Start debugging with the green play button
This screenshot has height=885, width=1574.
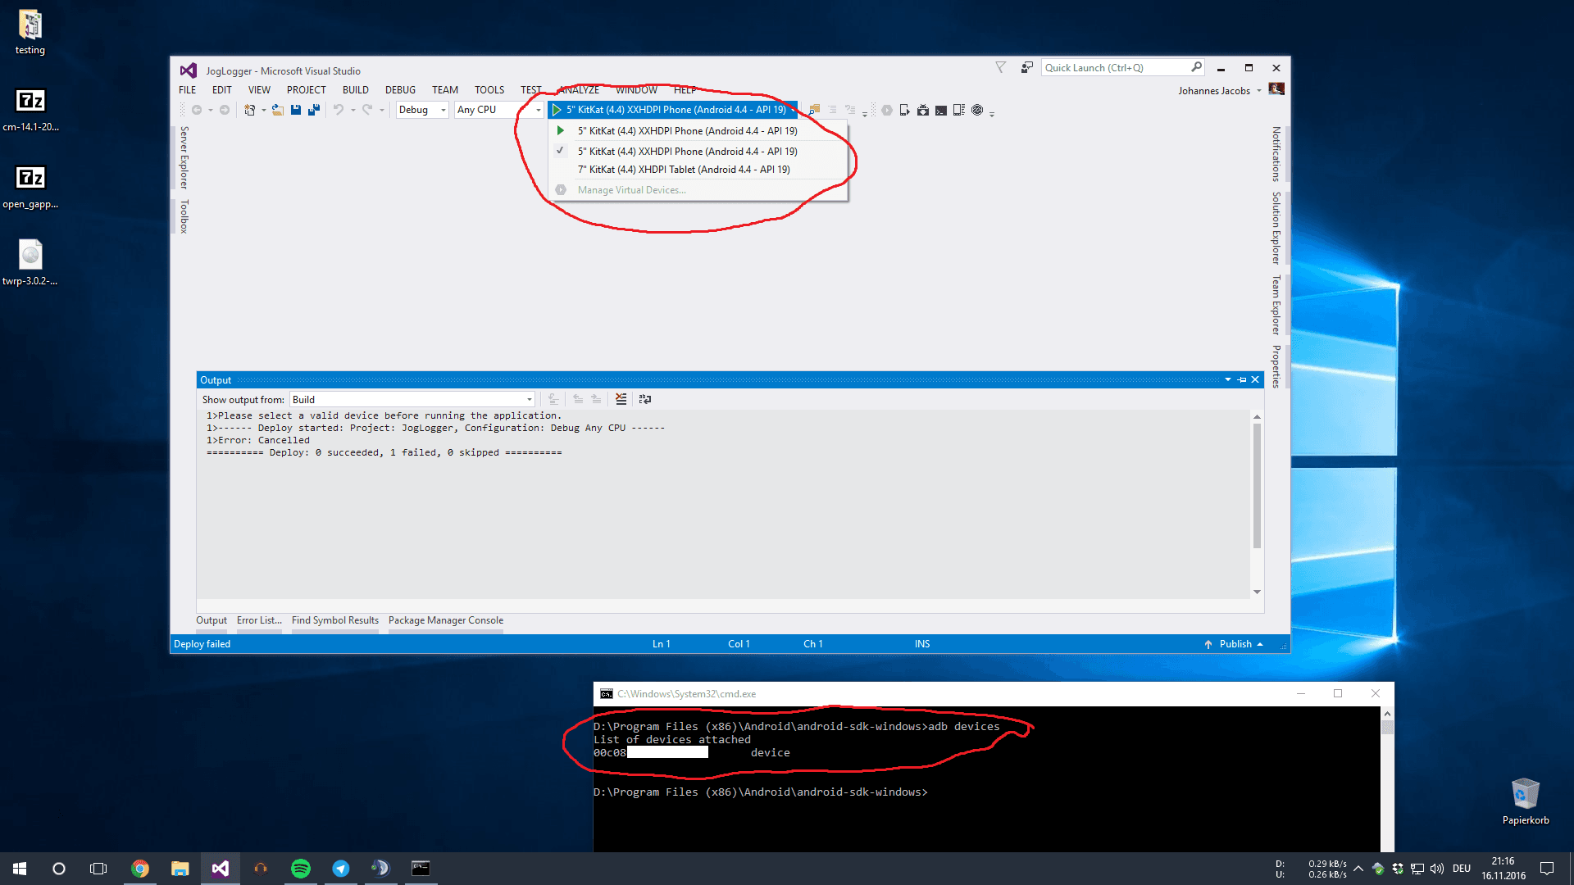(x=557, y=110)
